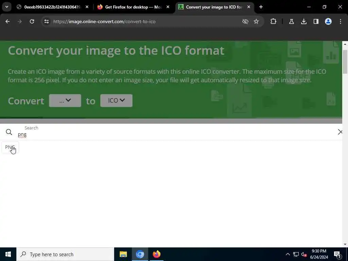
Task: Close the 0eeeb19633422b tab
Action: (x=87, y=7)
